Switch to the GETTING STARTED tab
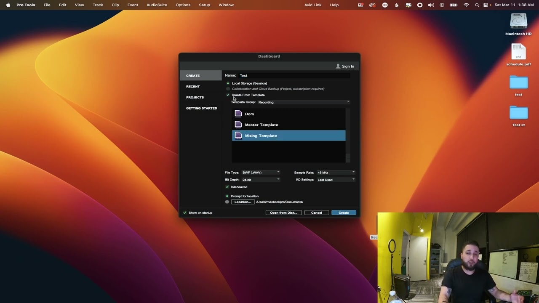539x303 pixels. coord(201,108)
